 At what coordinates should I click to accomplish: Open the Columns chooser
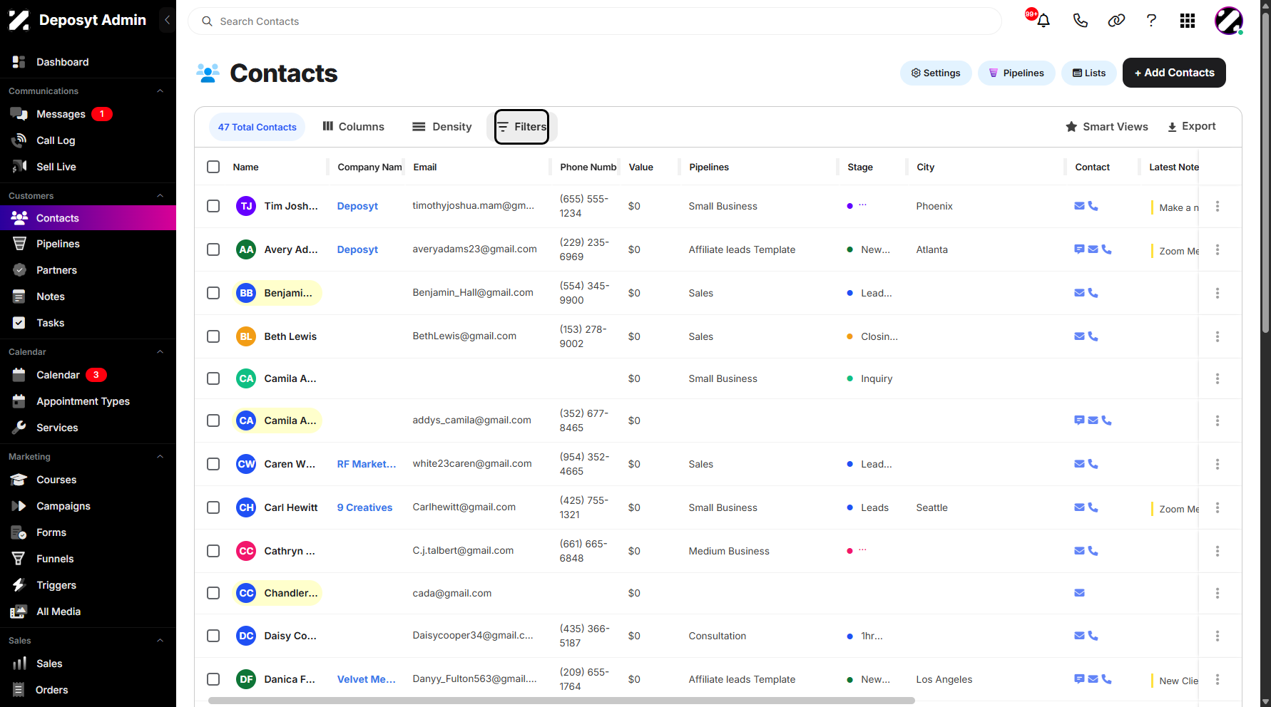[353, 127]
